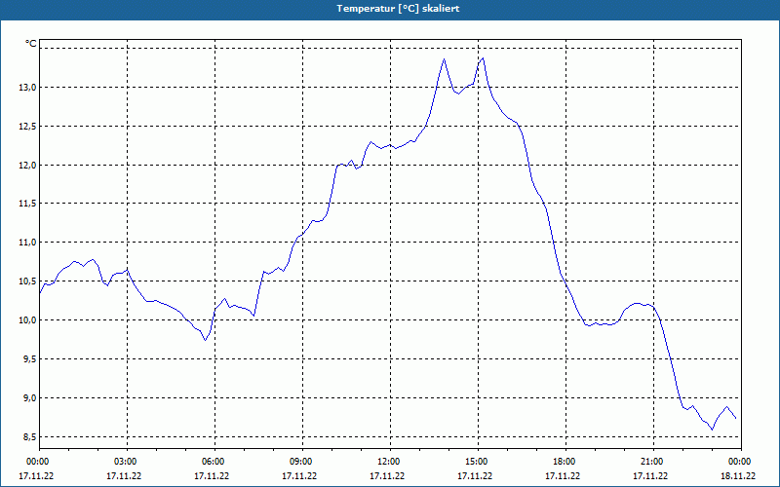
Task: Click the 21:00 time label
Action: click(x=653, y=462)
